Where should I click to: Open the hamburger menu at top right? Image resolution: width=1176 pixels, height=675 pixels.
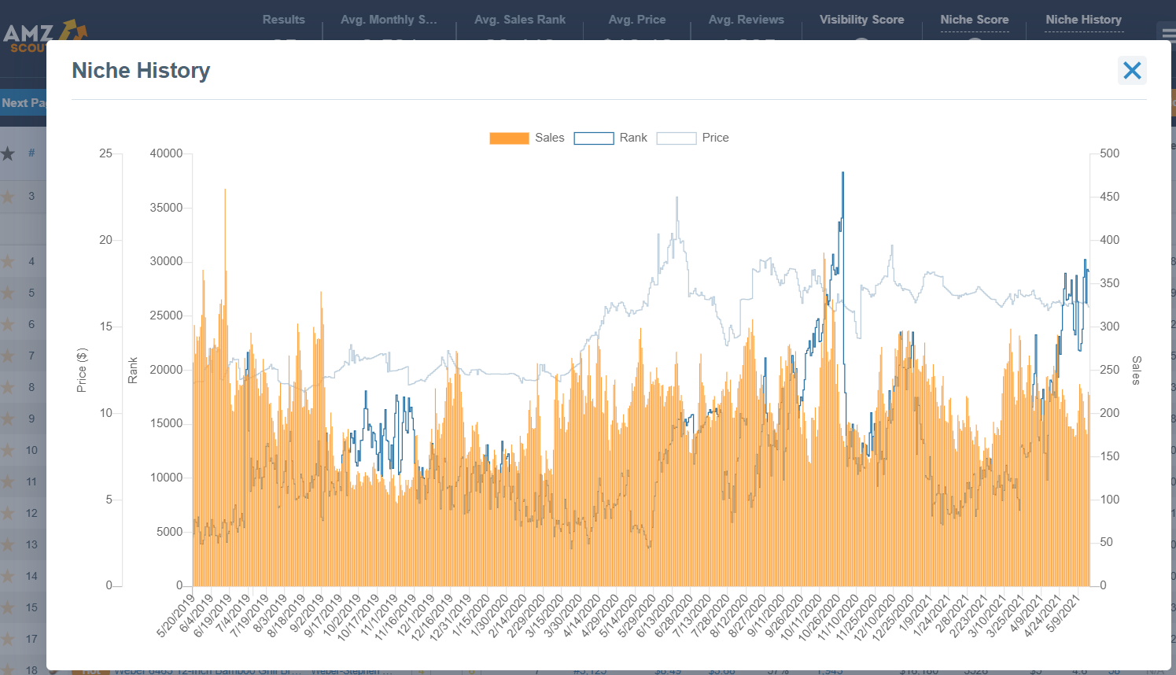point(1168,33)
